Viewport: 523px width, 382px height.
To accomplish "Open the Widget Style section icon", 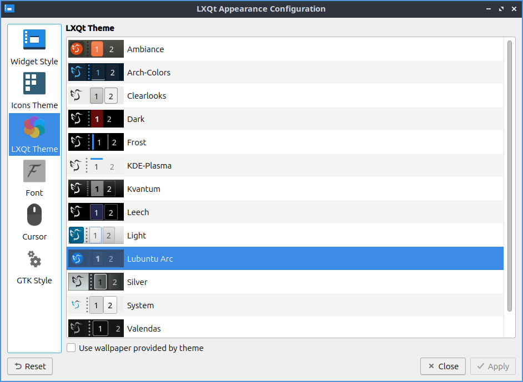I will 34,40.
